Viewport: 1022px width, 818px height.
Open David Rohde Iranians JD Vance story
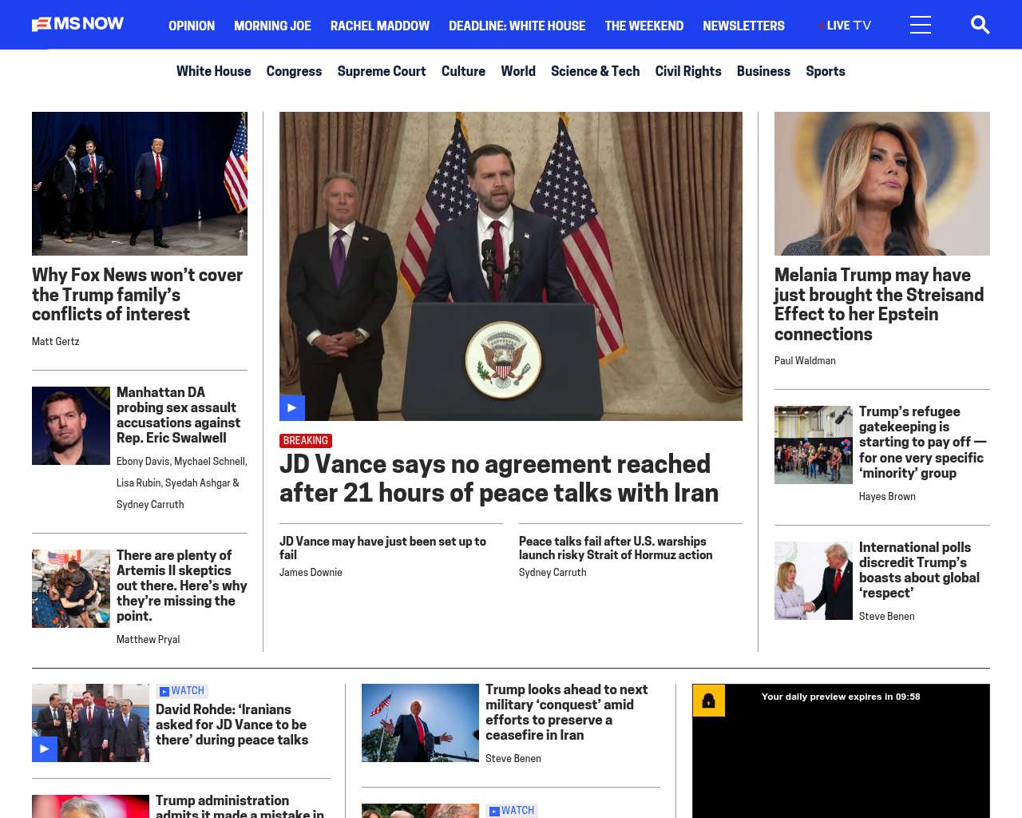click(x=232, y=725)
